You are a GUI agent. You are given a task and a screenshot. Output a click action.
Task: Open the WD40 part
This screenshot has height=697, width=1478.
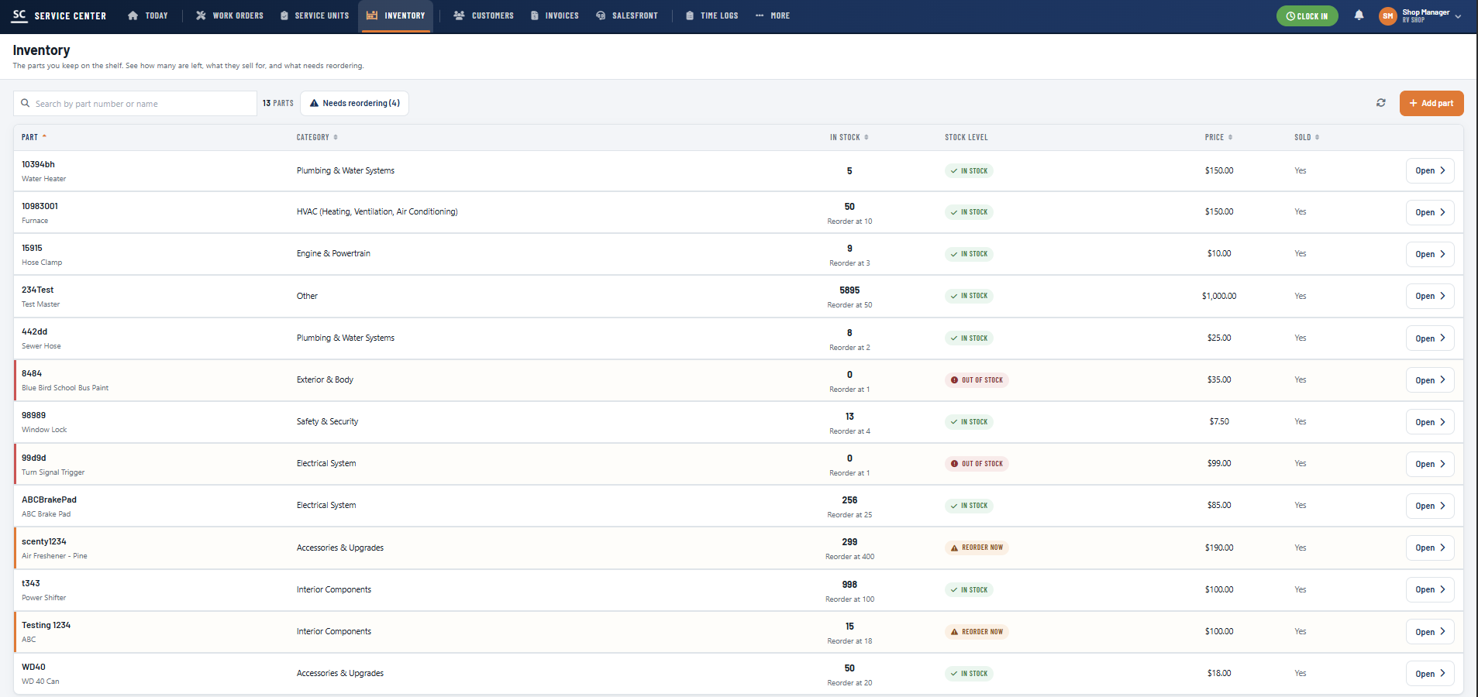click(1429, 674)
